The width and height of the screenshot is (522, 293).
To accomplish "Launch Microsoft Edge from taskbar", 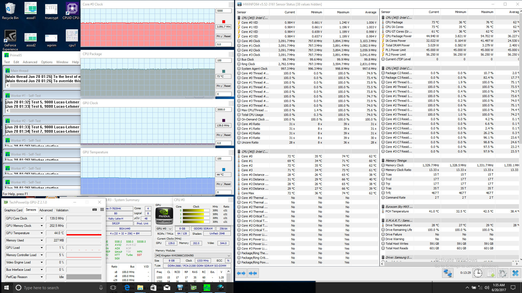I will click(127, 288).
